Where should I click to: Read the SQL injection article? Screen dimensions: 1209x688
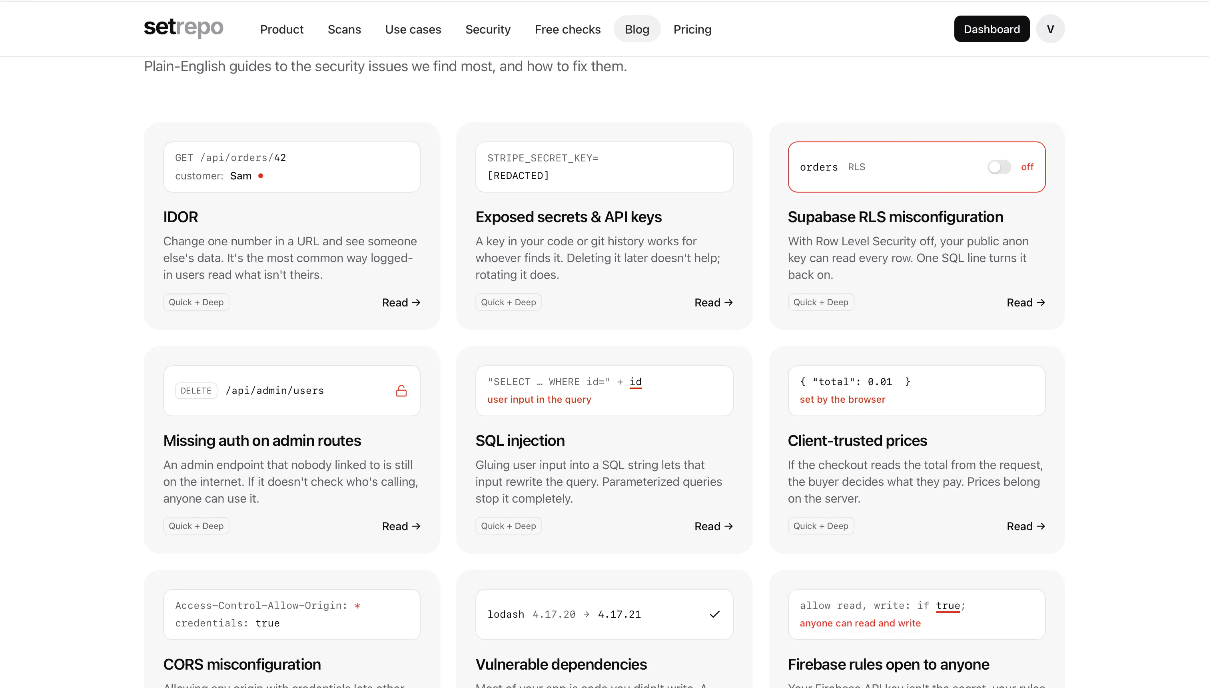pyautogui.click(x=714, y=527)
